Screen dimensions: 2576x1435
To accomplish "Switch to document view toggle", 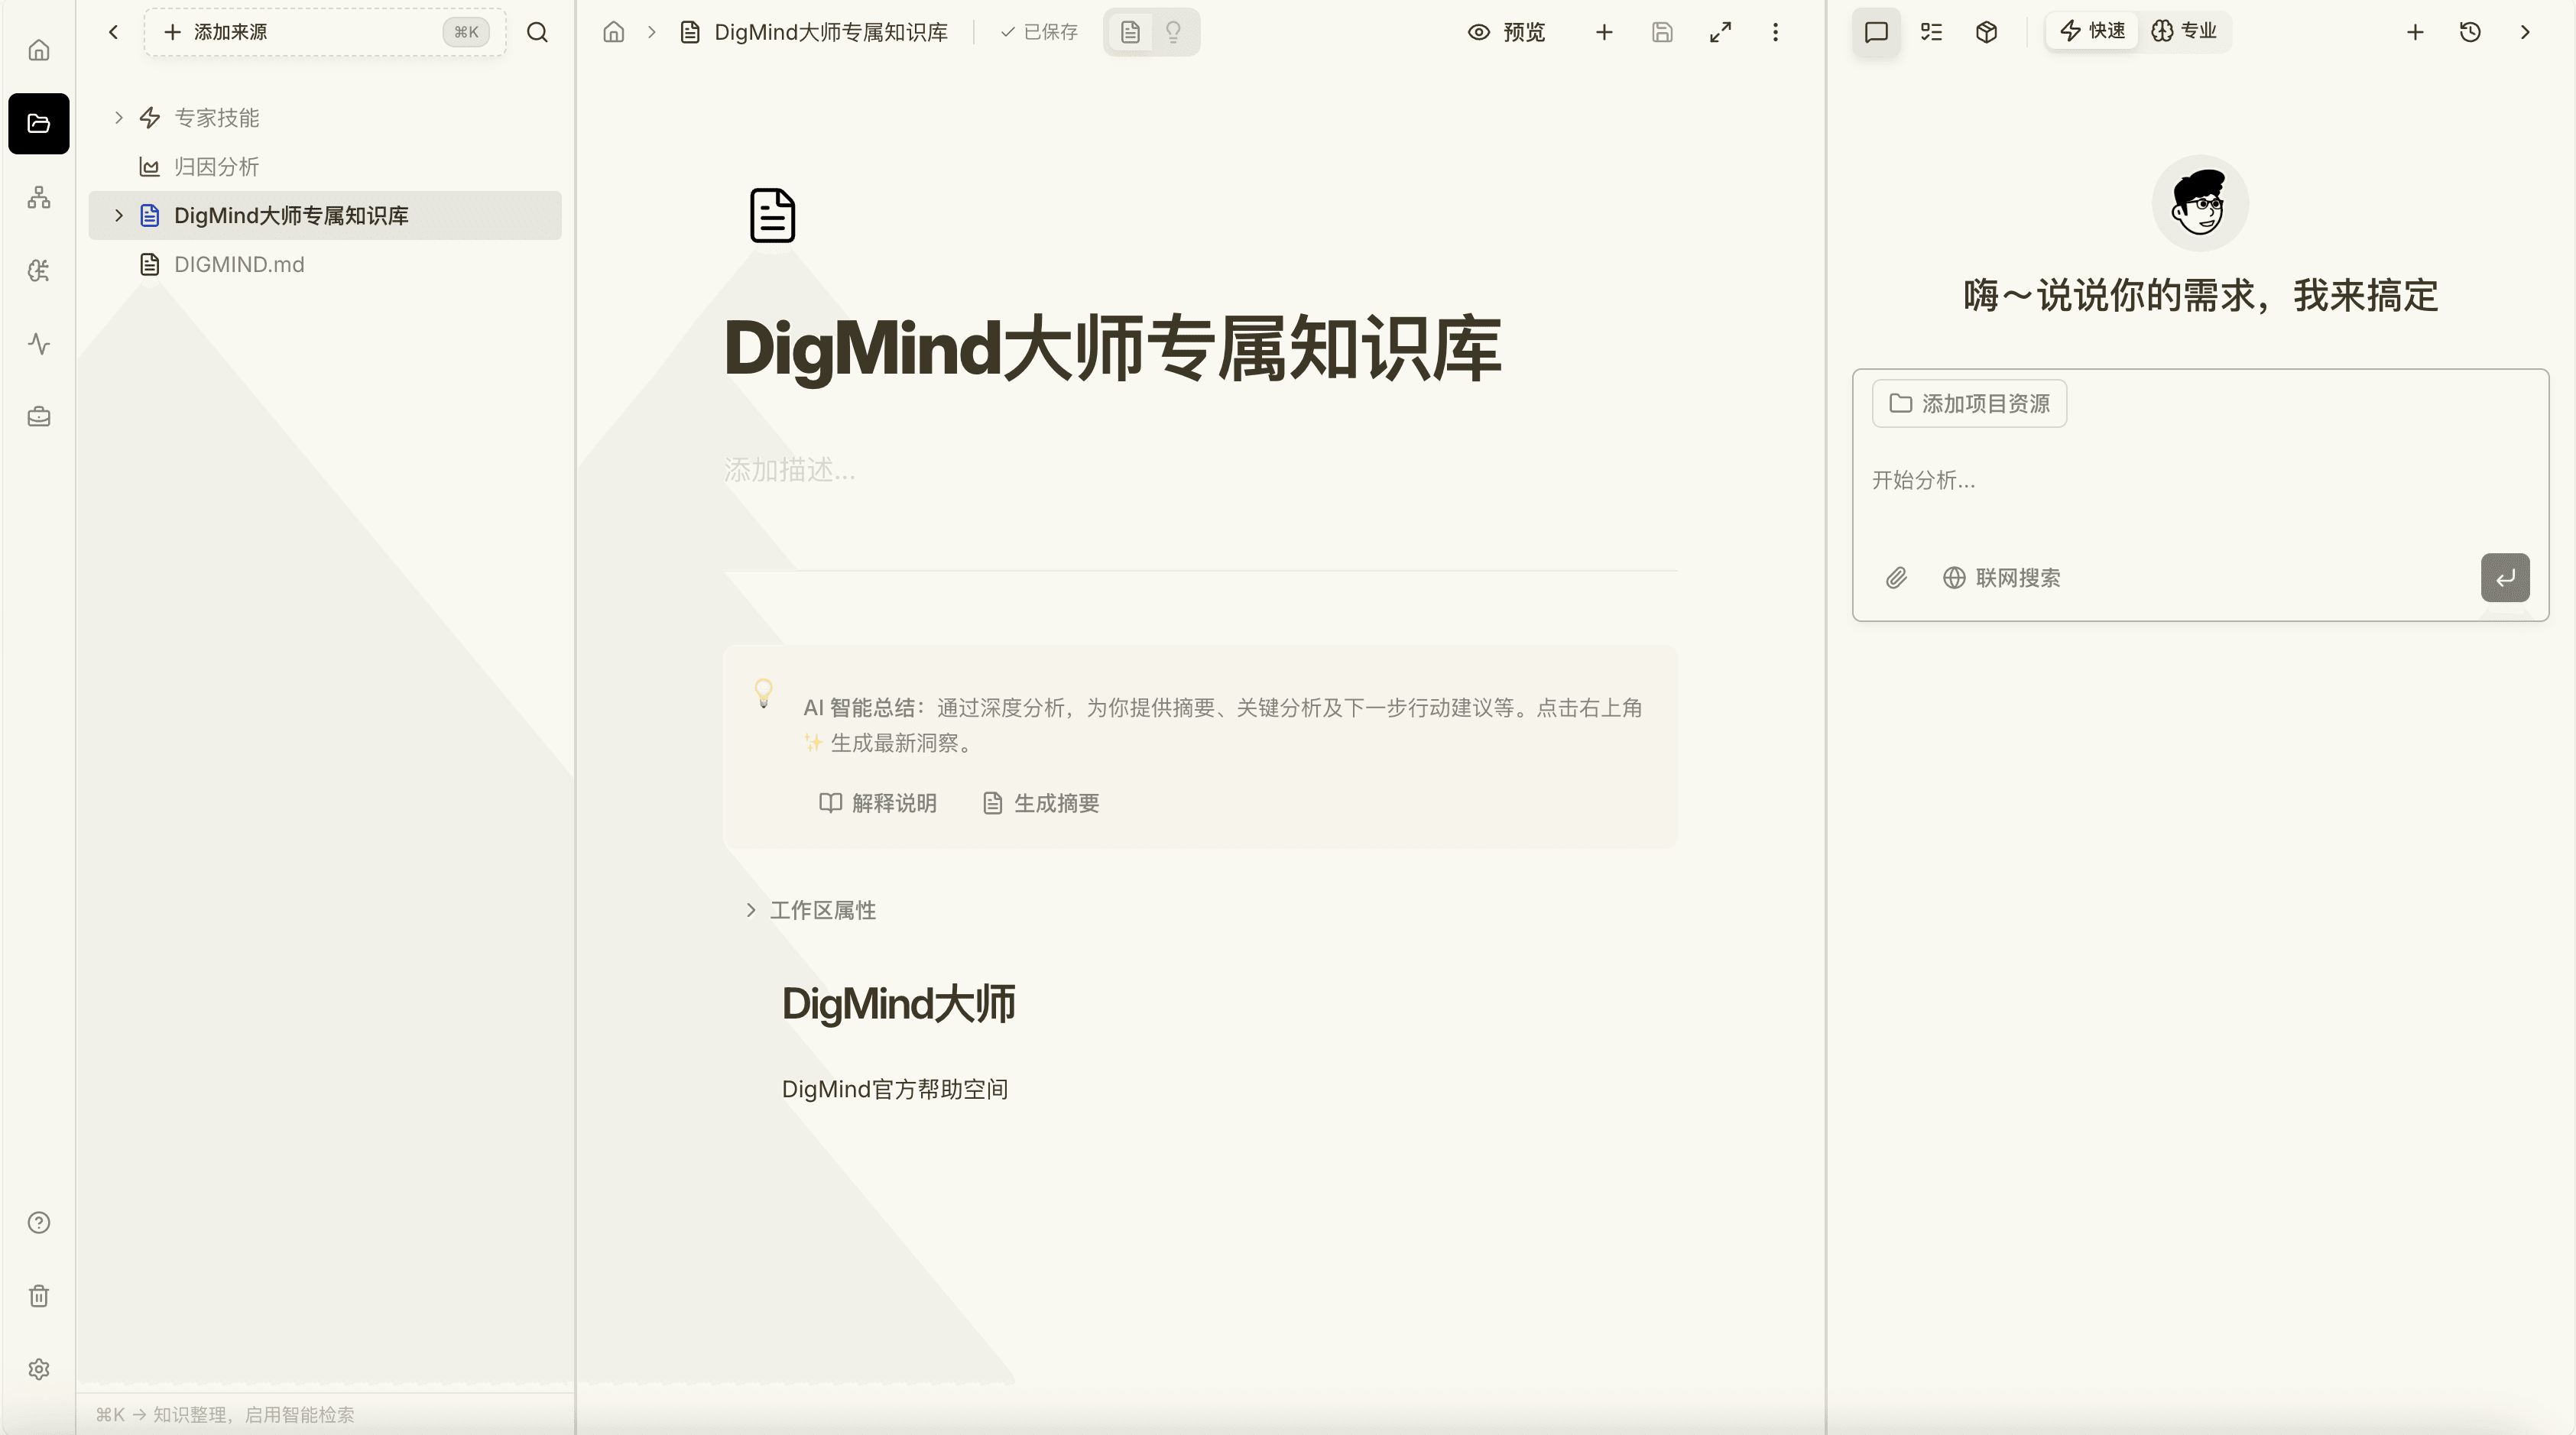I will click(x=1130, y=32).
